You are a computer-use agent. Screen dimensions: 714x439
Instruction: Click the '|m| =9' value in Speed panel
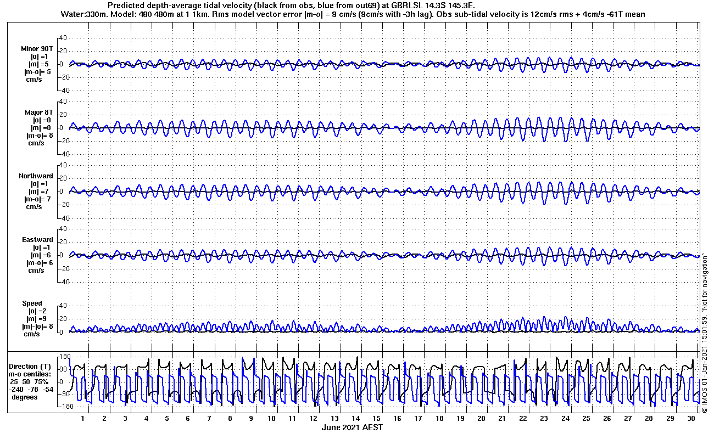[37, 318]
